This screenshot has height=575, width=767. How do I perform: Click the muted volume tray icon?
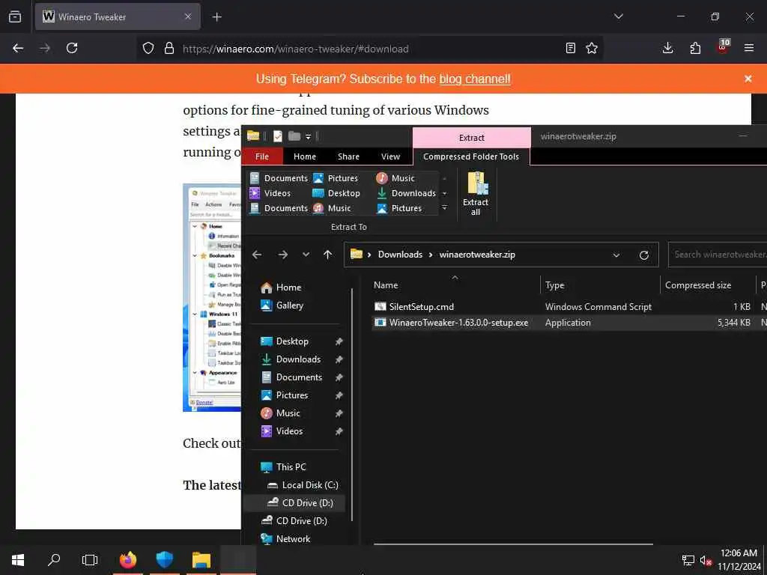point(705,560)
